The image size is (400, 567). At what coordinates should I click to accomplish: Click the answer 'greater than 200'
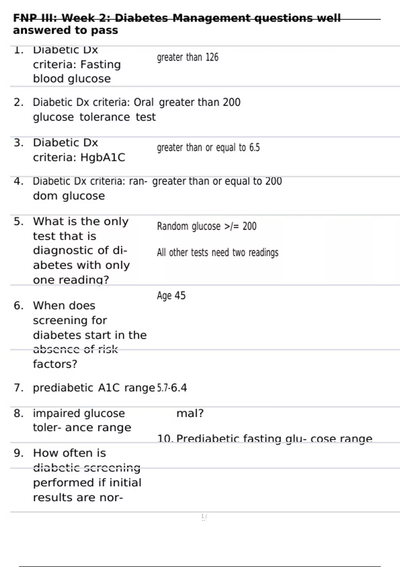(x=200, y=102)
